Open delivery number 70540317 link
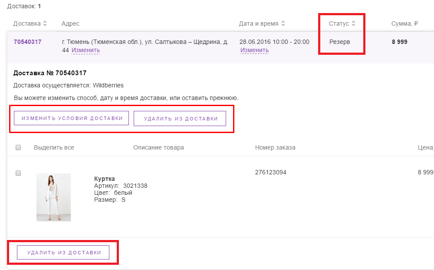This screenshot has height=270, width=434. point(28,42)
